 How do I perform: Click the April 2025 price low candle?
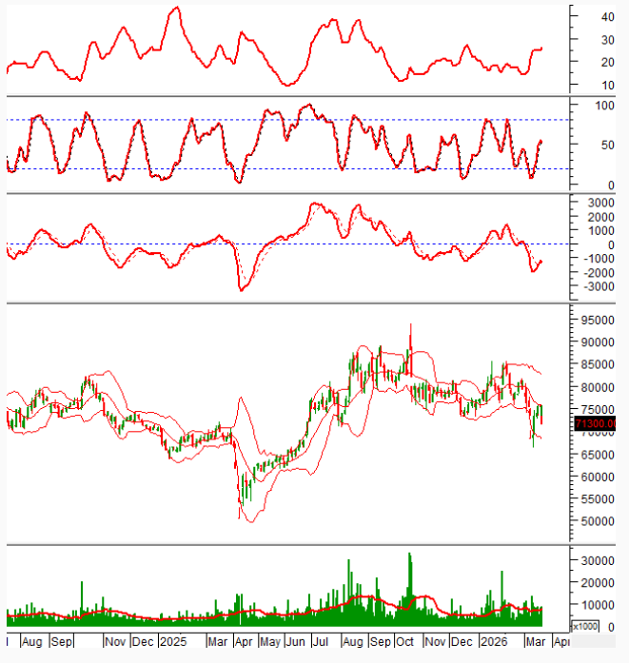click(x=239, y=514)
